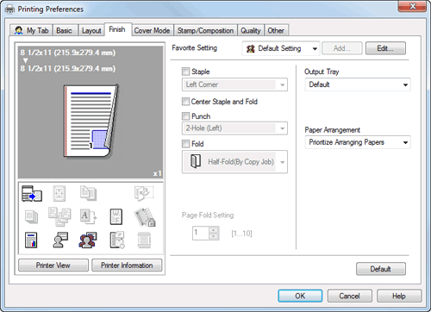Click the Page Fold Setting number field
The image size is (431, 312).
click(x=201, y=233)
